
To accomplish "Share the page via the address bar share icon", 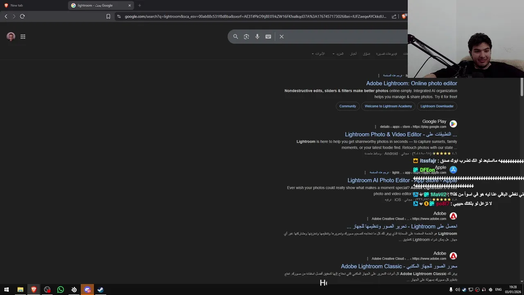I will tap(394, 16).
